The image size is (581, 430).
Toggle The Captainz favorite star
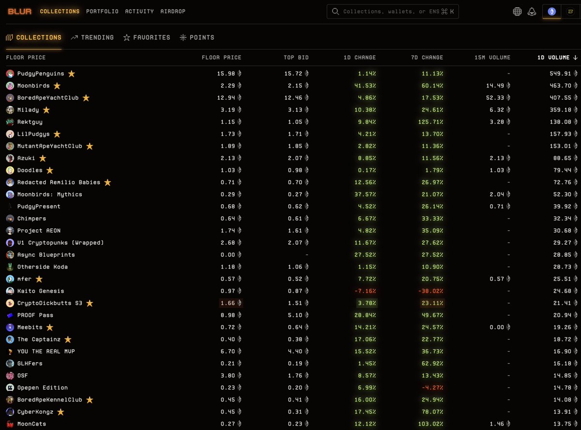(68, 340)
